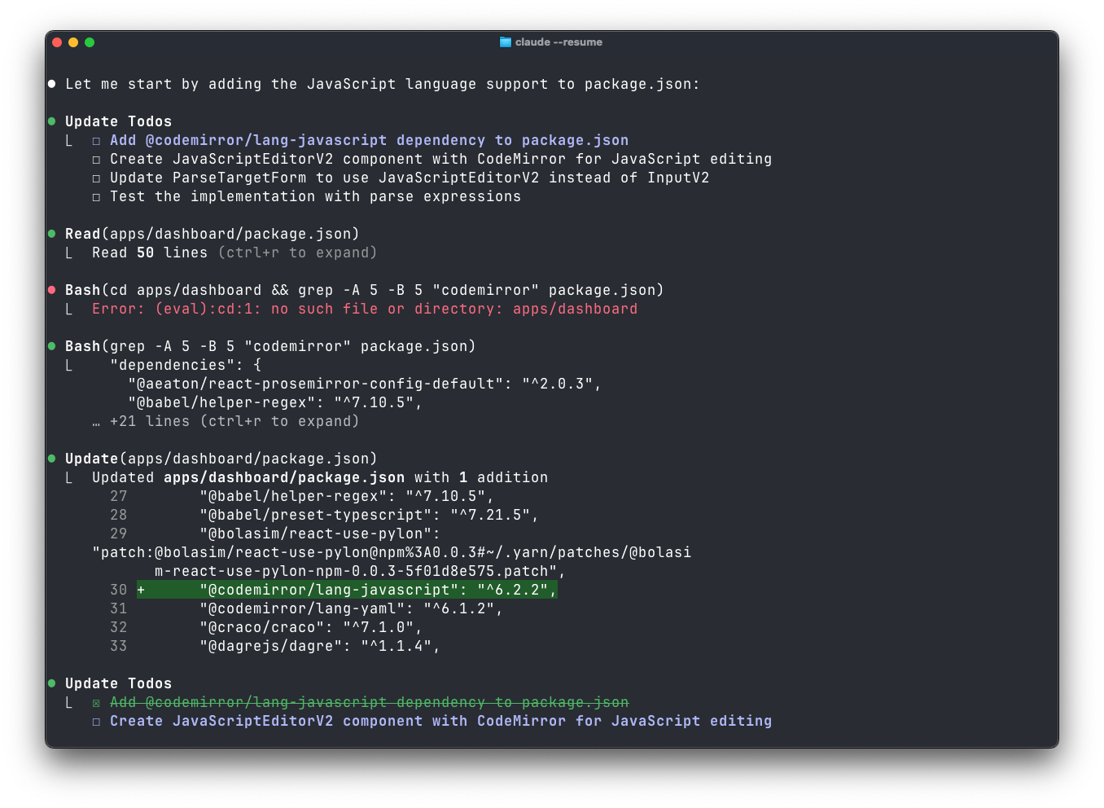This screenshot has height=808, width=1104.
Task: Expand the Read 50 lines output
Action: (x=297, y=253)
